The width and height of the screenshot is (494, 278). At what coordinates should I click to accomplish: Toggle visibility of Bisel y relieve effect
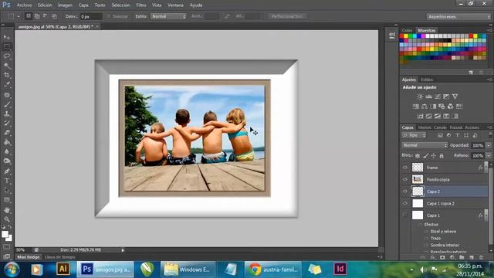click(426, 232)
